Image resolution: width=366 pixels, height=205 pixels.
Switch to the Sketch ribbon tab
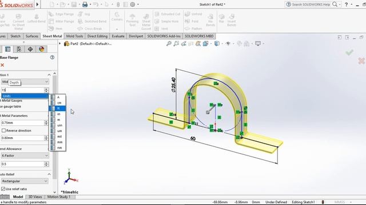coord(15,36)
